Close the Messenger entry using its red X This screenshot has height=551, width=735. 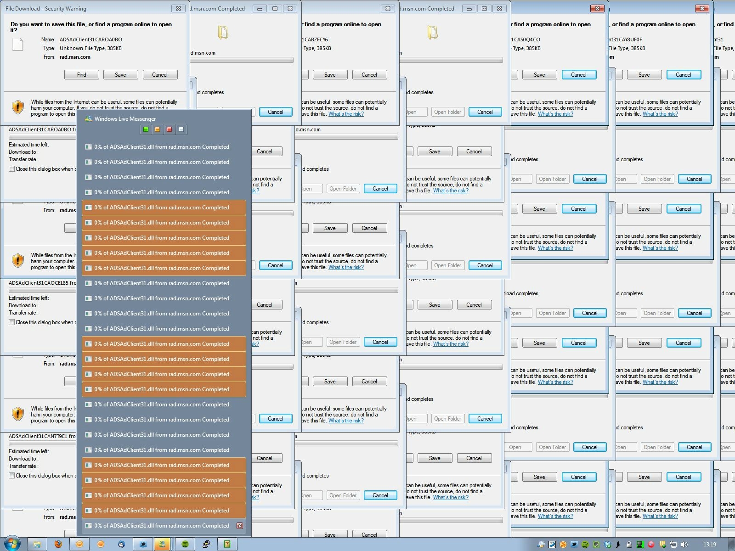click(240, 526)
